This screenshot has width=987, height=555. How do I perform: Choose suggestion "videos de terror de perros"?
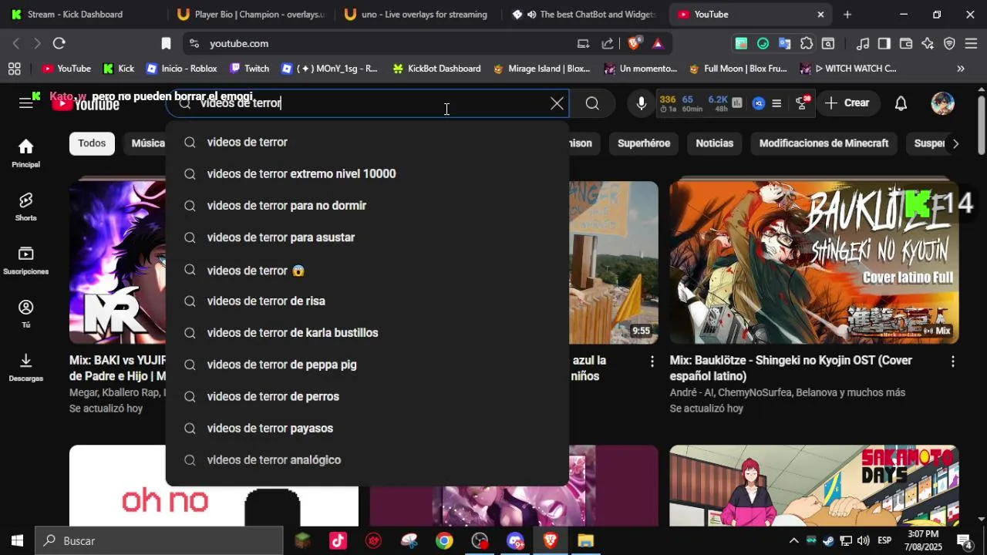(367, 396)
